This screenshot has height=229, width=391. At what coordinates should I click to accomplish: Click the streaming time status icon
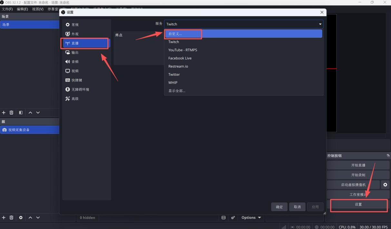pyautogui.click(x=292, y=227)
